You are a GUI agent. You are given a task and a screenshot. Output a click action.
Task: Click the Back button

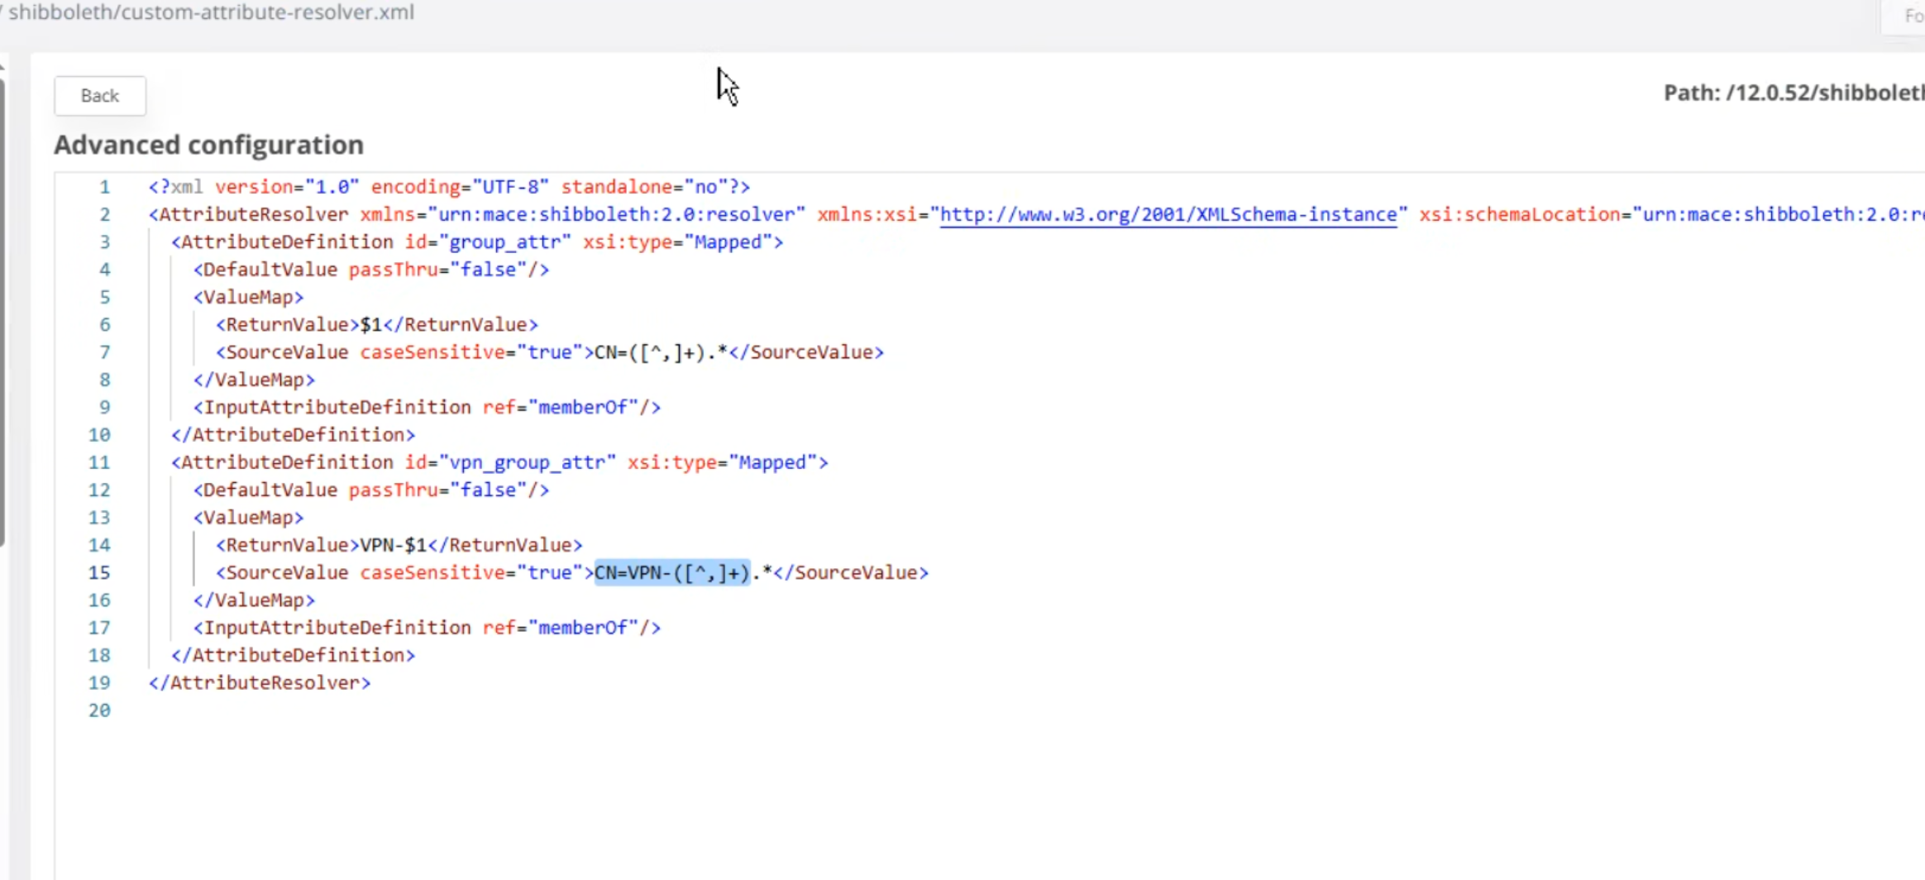100,96
